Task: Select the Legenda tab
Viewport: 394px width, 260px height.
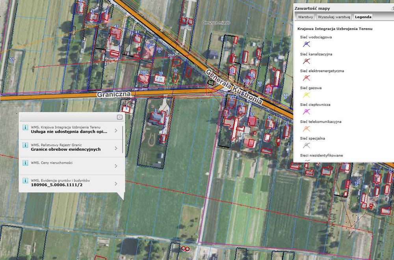Action: pos(363,17)
